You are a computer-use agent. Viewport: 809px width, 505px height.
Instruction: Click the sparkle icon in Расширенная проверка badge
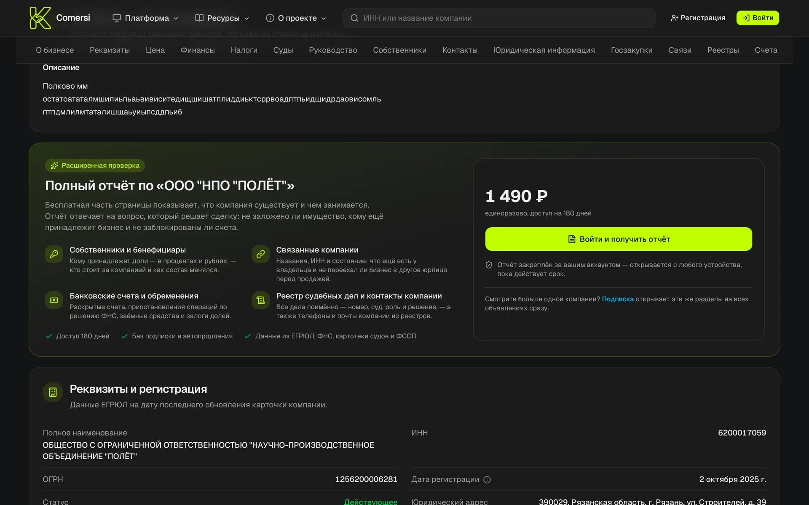click(x=54, y=166)
